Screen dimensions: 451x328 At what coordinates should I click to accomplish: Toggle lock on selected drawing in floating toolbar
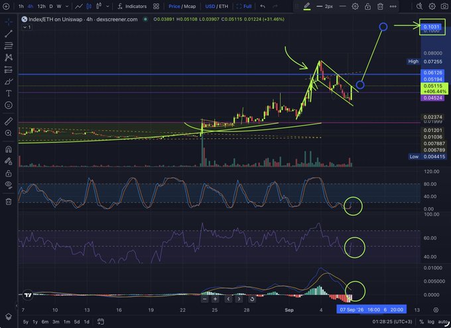coord(367,6)
